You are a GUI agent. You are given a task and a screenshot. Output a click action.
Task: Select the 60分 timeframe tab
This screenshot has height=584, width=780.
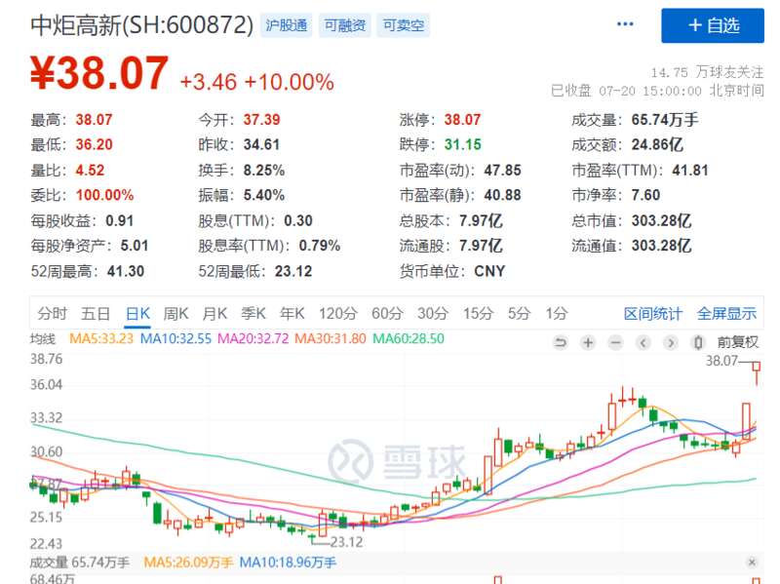pyautogui.click(x=386, y=313)
